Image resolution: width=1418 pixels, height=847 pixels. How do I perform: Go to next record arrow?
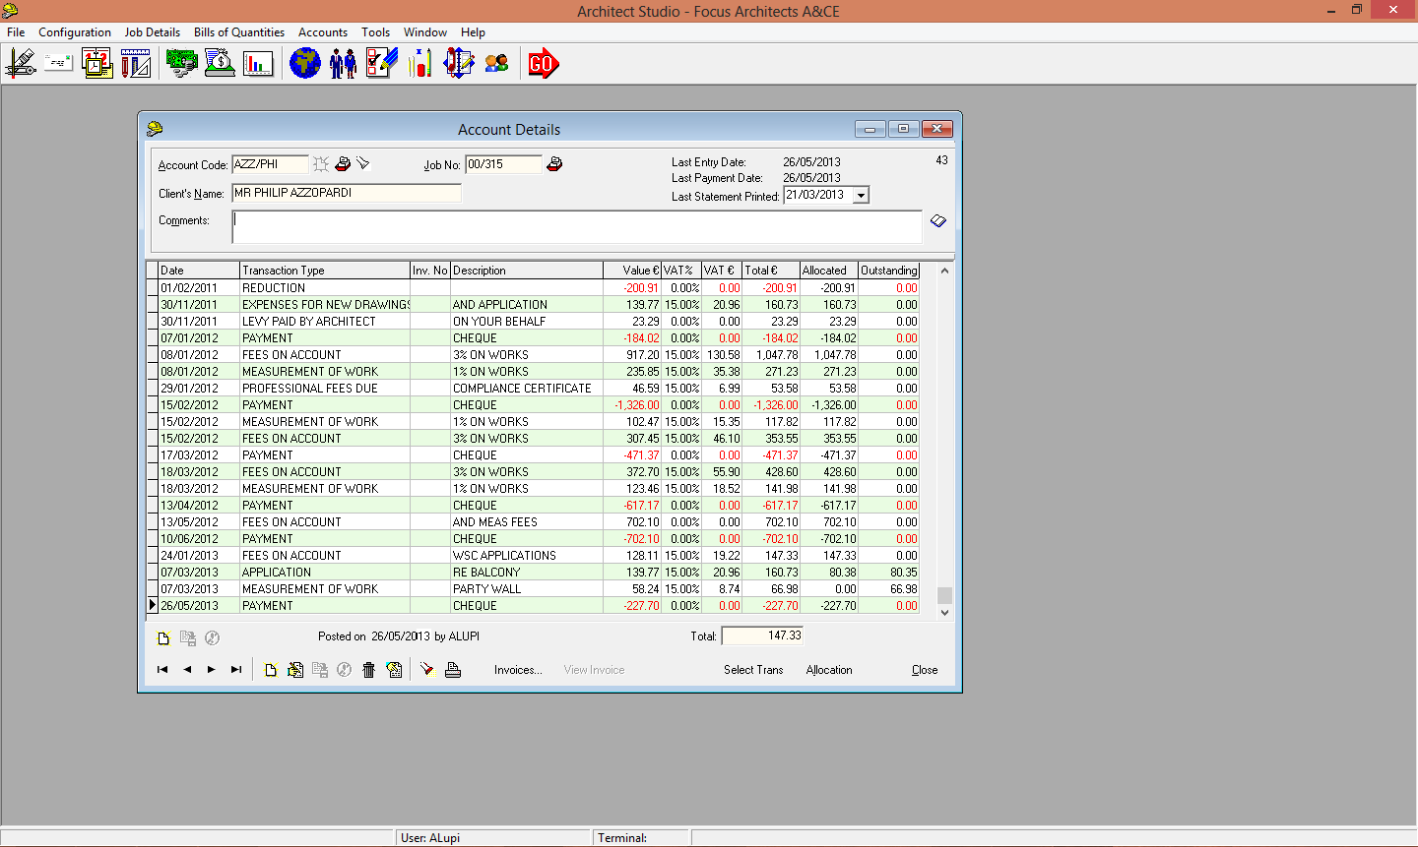point(211,670)
